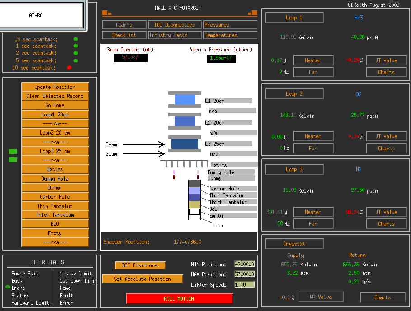Select the Thin Tantalum position button
The image size is (411, 311).
coord(55,206)
